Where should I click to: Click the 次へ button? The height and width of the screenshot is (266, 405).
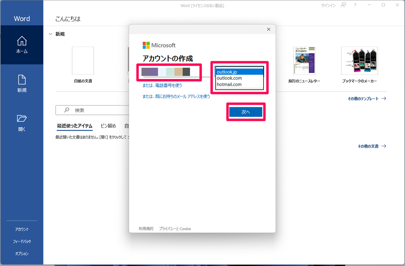coord(246,112)
